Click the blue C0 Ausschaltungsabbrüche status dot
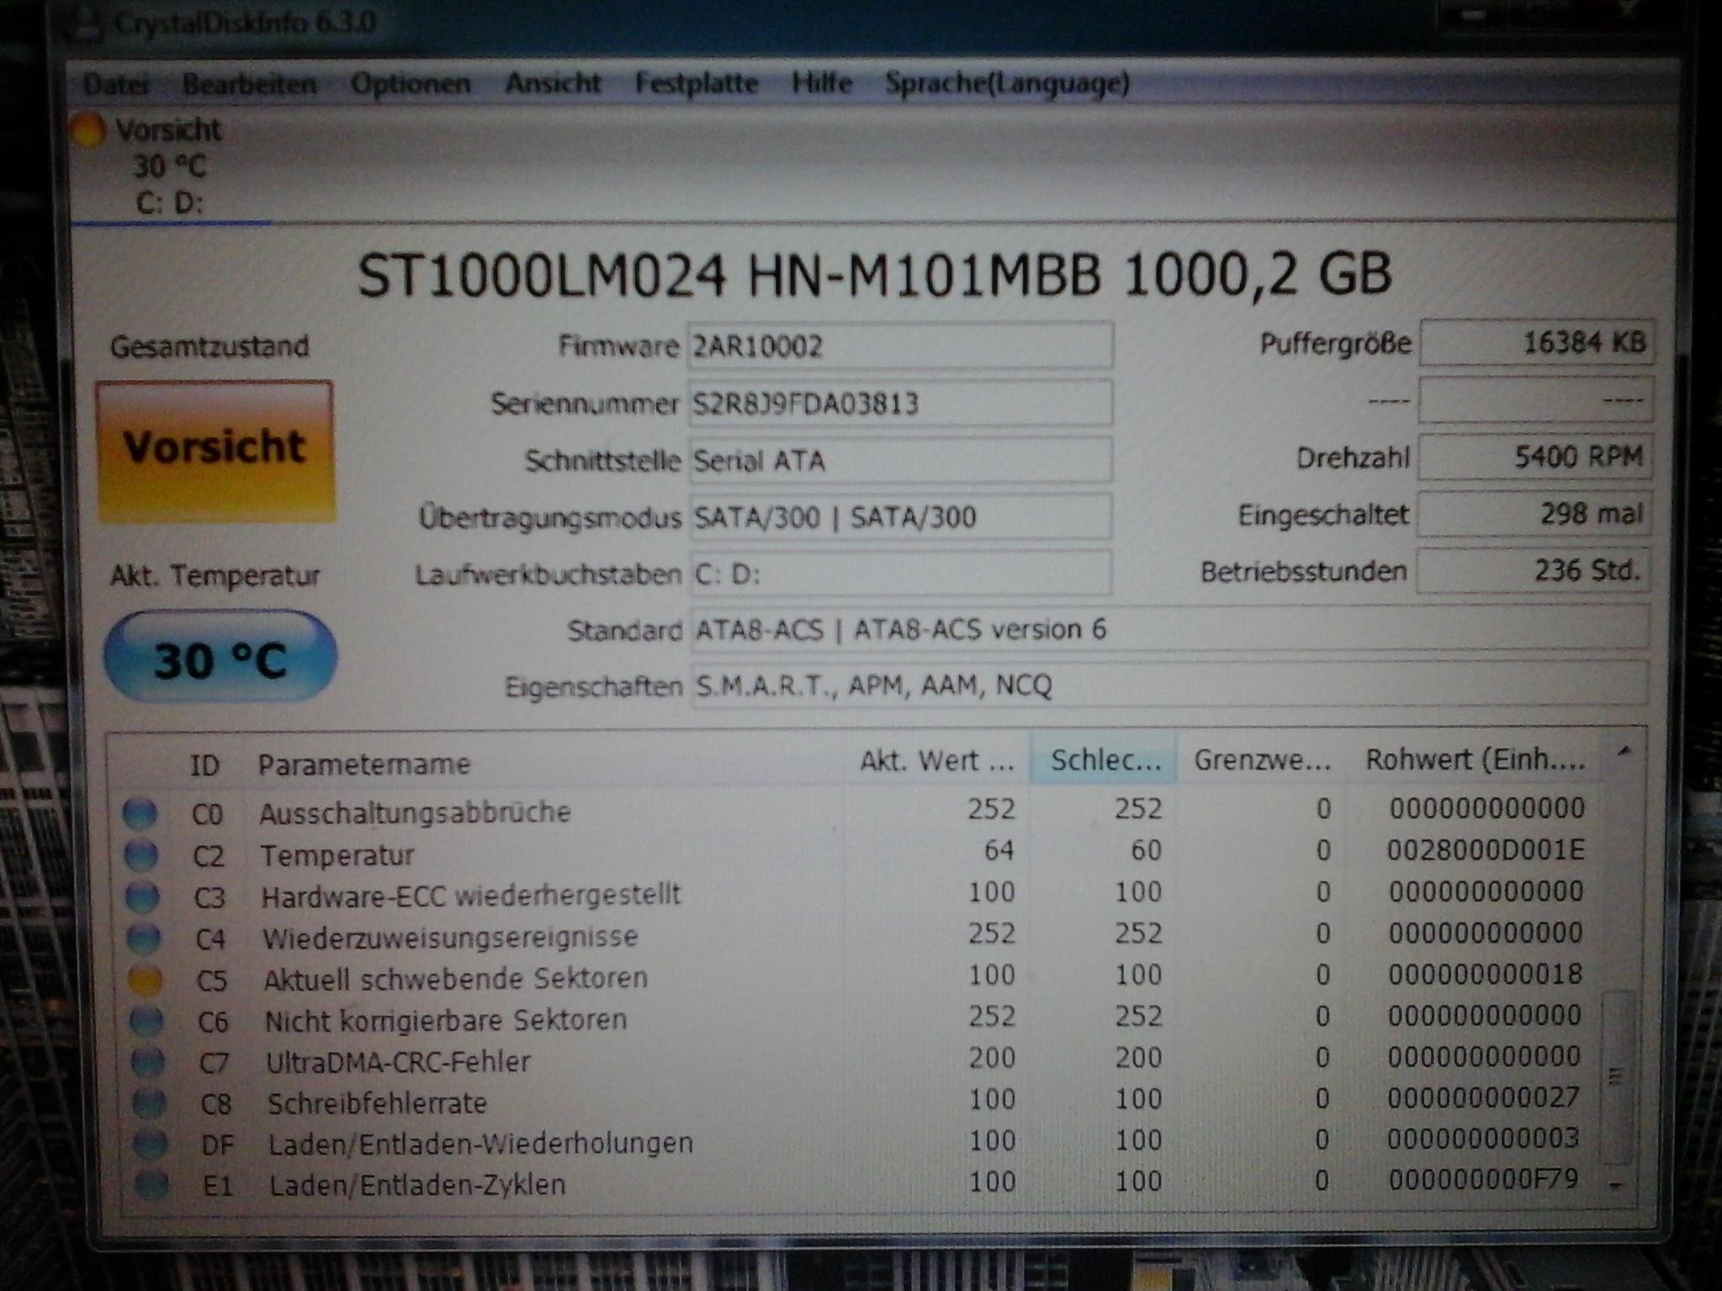1722x1291 pixels. pyautogui.click(x=140, y=812)
